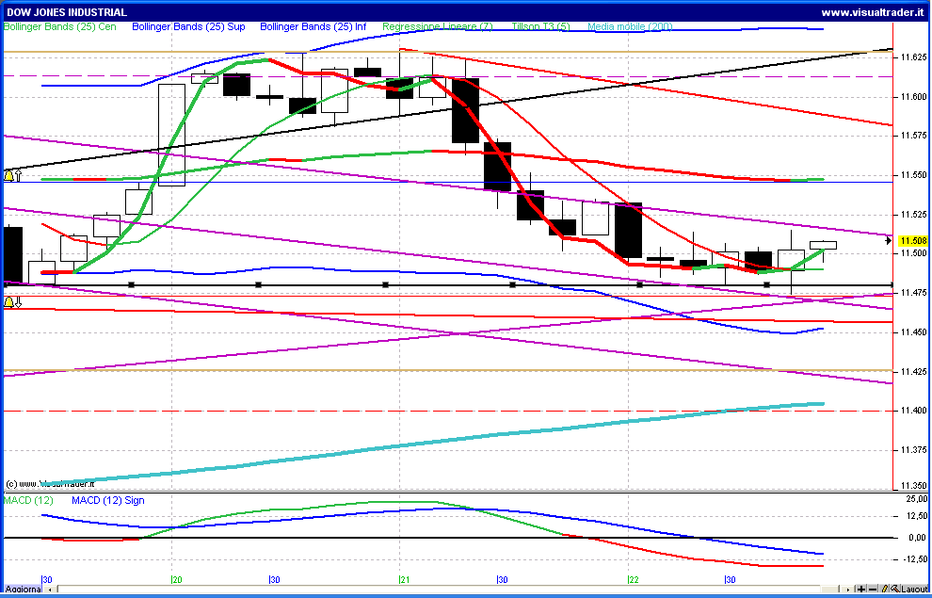Click the yellow 11.508 current price tag
The image size is (932, 598).
(913, 241)
